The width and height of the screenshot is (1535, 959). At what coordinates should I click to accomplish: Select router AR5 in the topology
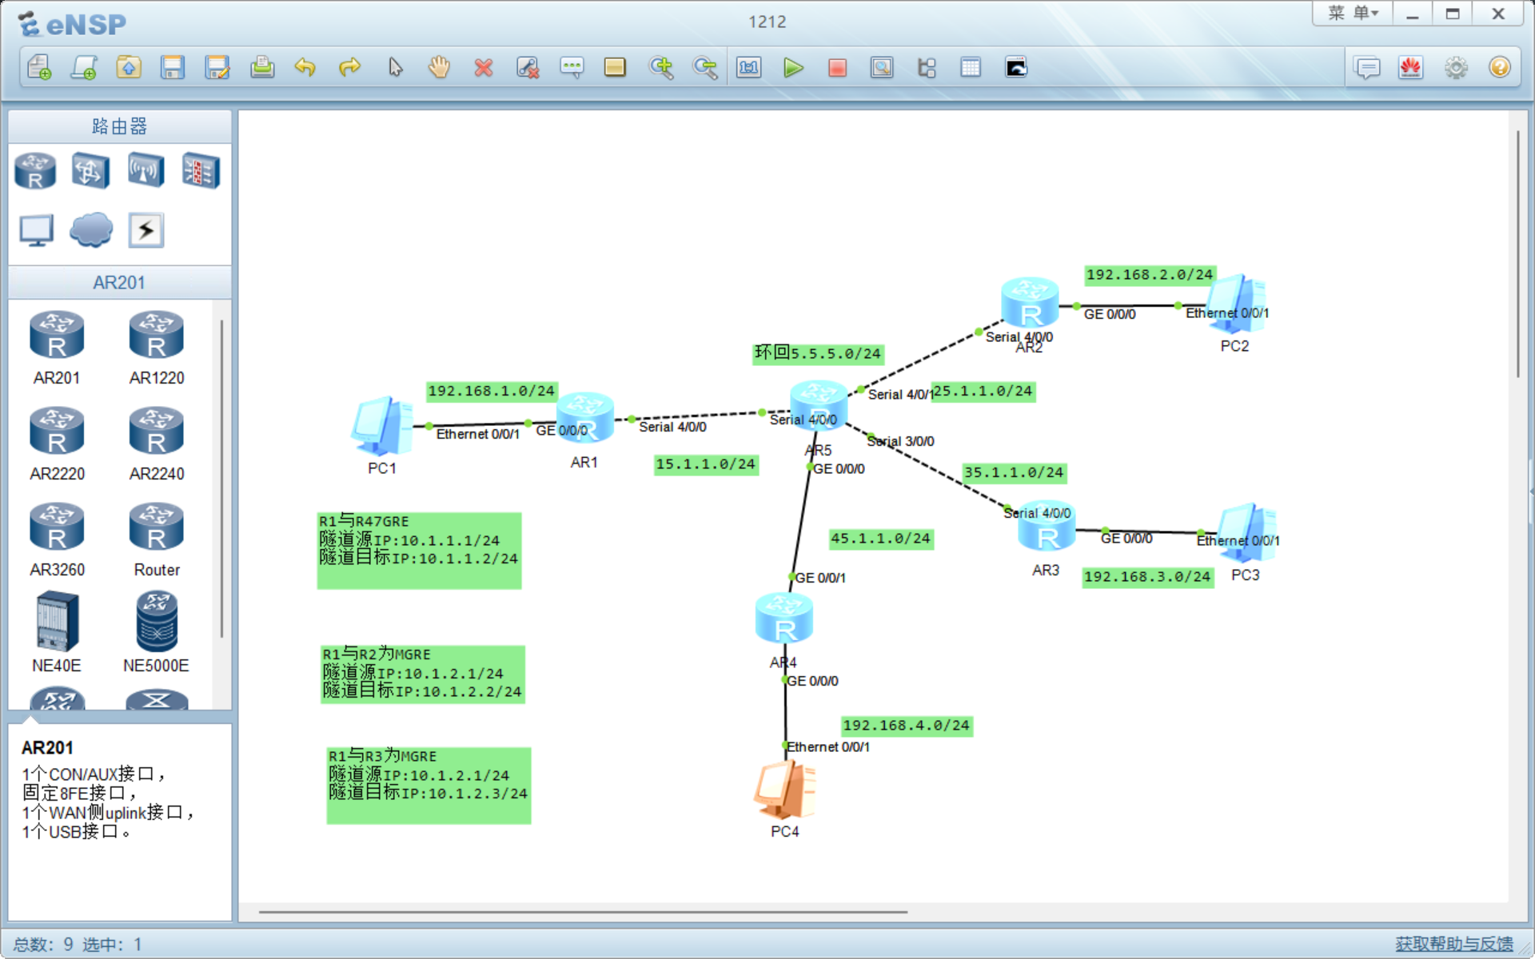pos(819,404)
